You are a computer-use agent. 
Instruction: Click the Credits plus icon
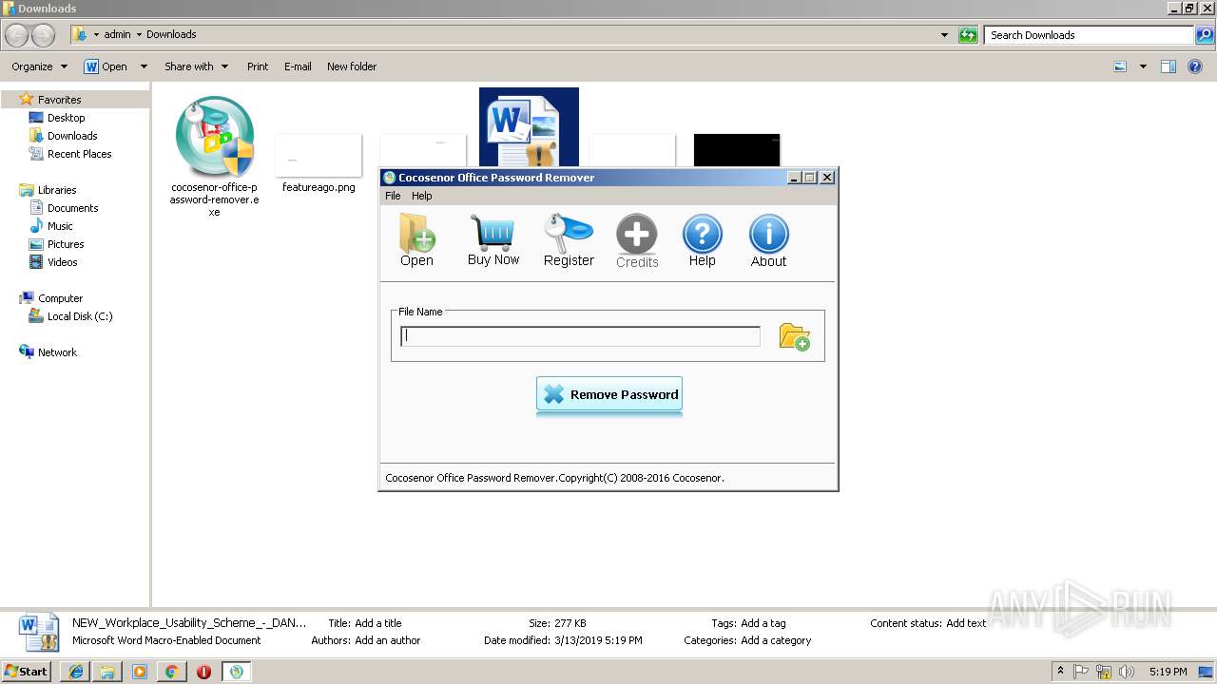point(637,241)
